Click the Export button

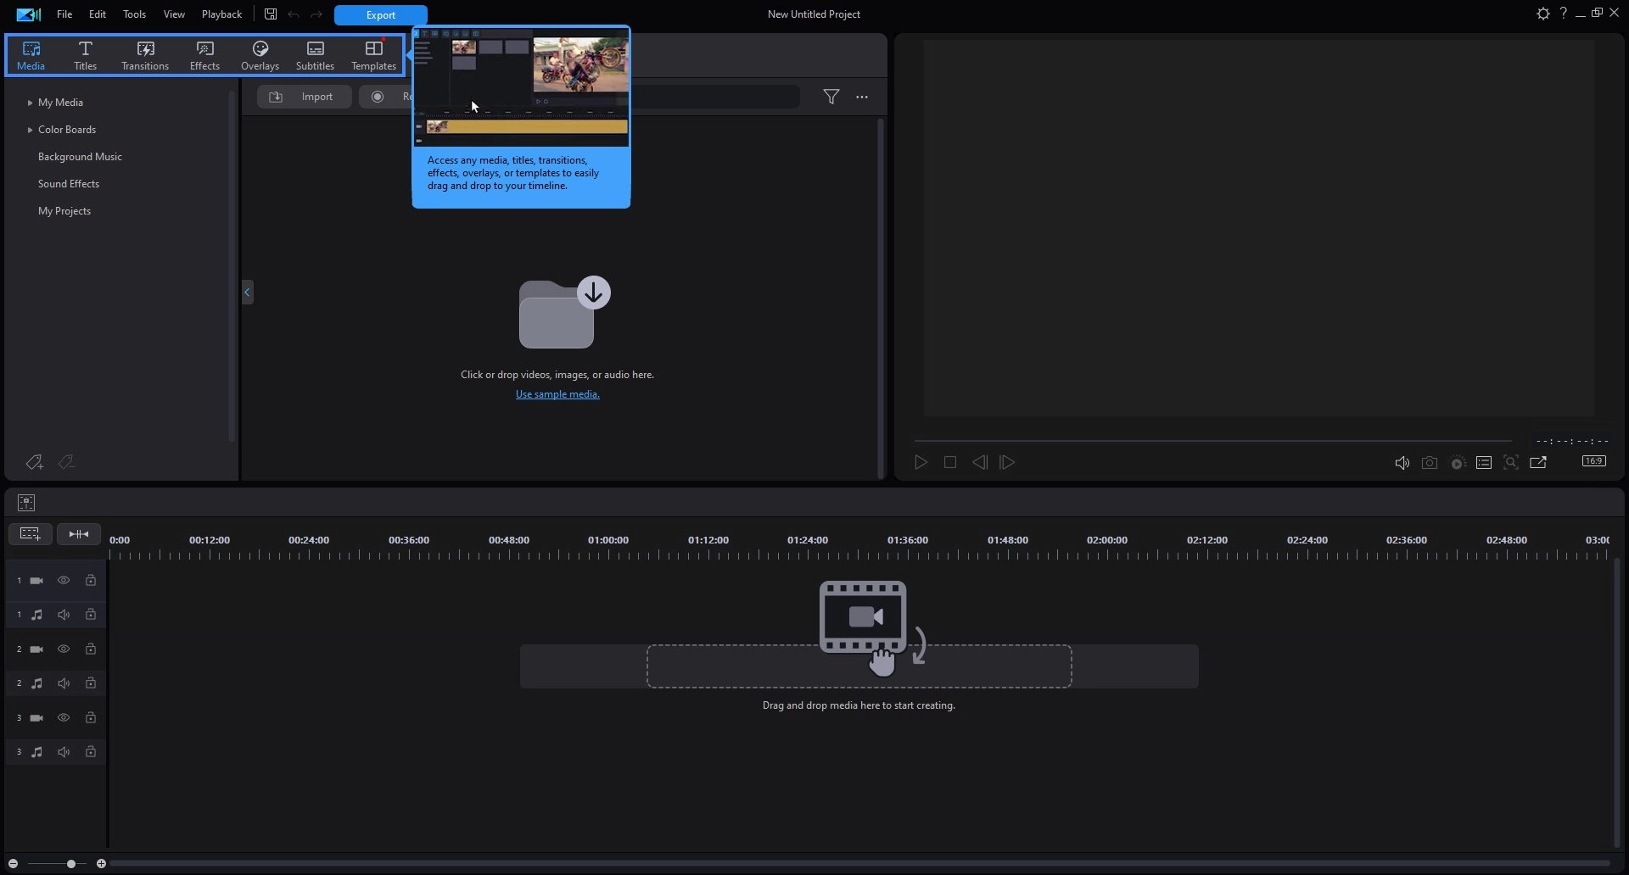[x=380, y=14]
